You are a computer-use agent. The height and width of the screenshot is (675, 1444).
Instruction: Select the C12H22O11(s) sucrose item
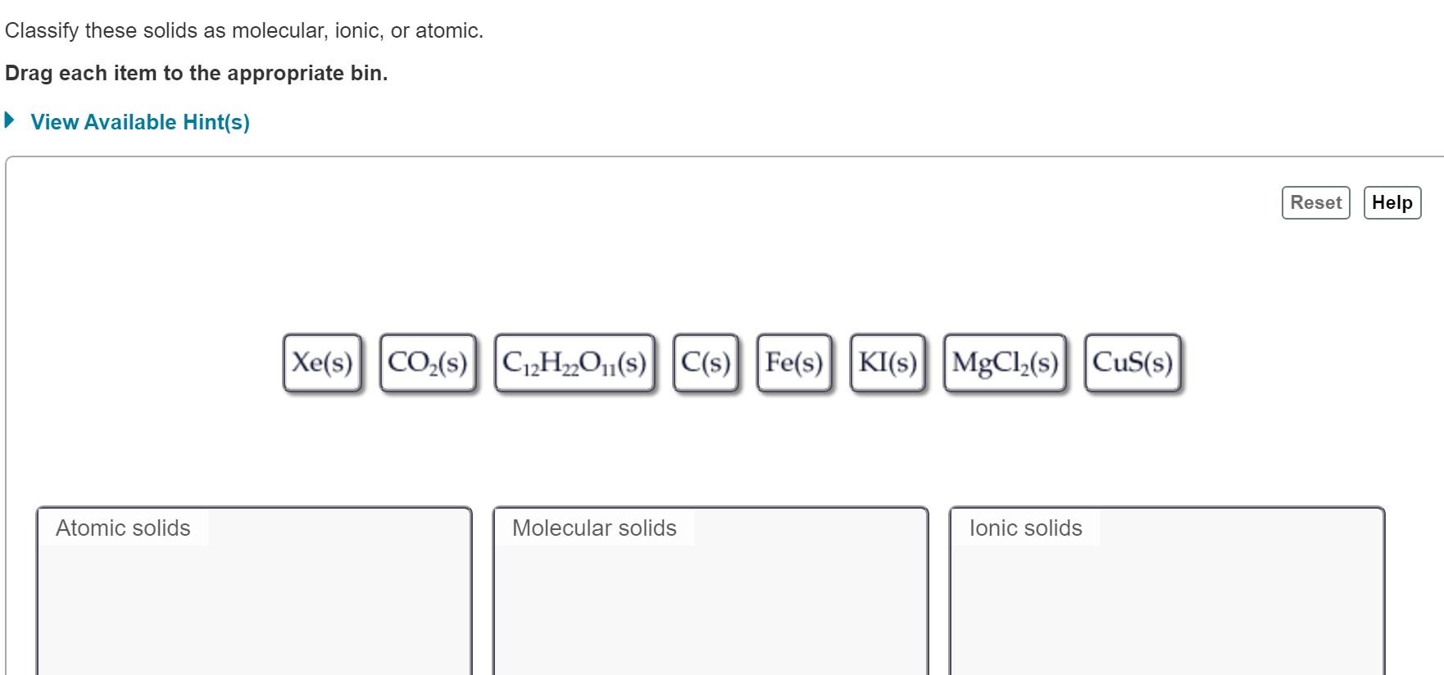coord(574,361)
